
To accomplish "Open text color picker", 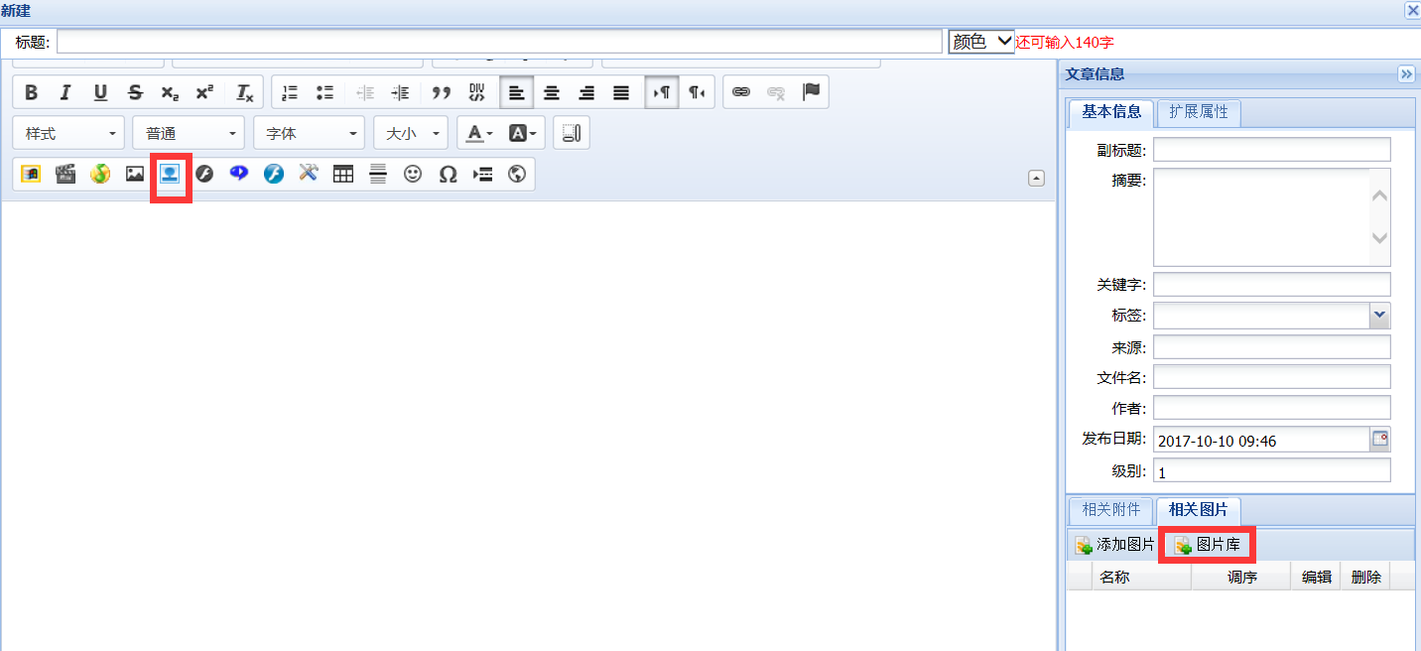I will (480, 133).
